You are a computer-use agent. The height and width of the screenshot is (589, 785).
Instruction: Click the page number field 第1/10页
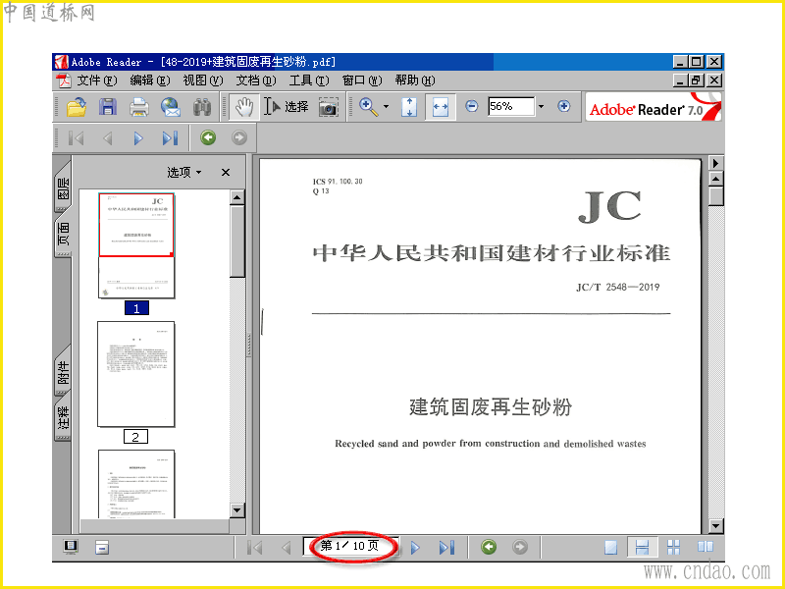(350, 546)
